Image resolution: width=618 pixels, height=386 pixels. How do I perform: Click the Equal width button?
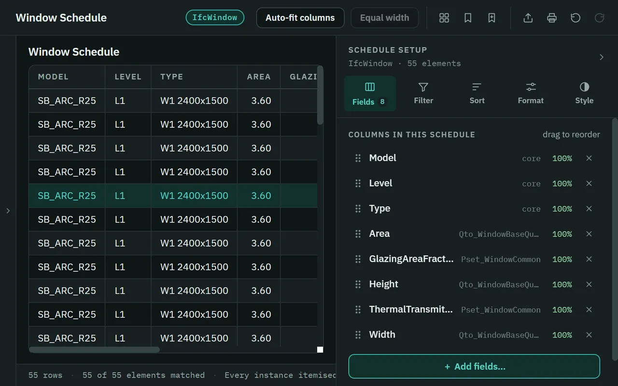[x=385, y=18]
